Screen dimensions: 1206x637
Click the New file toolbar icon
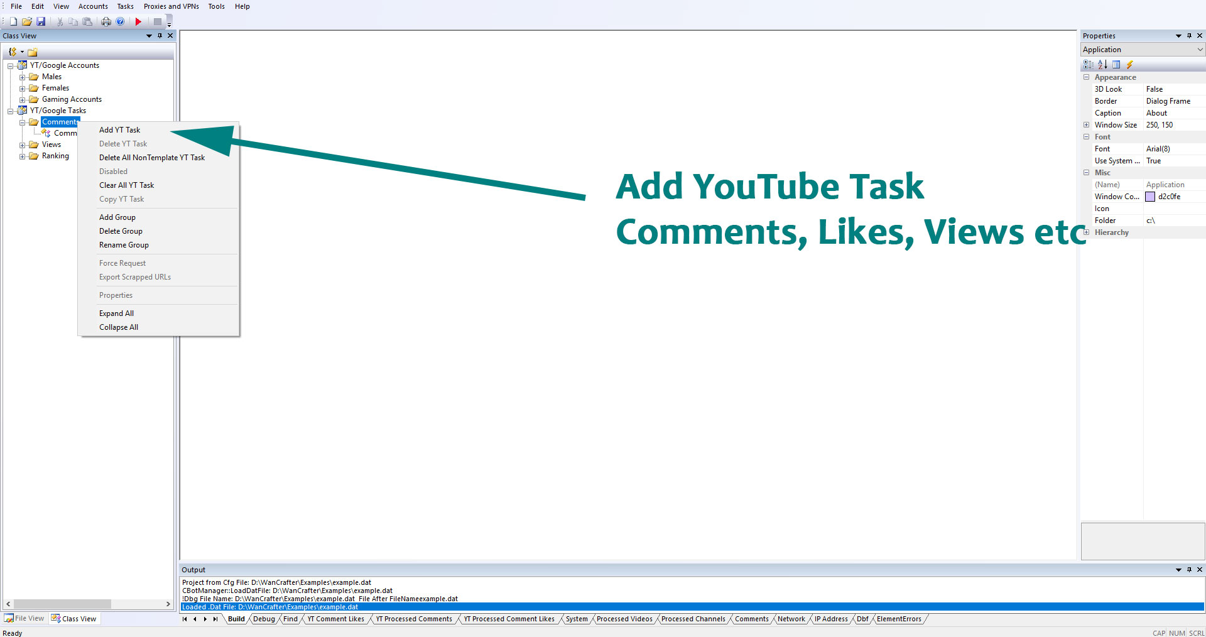pos(13,21)
